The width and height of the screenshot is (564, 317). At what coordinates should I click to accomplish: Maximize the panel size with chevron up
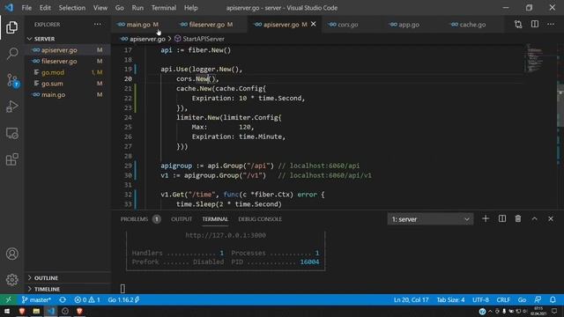pyautogui.click(x=535, y=218)
